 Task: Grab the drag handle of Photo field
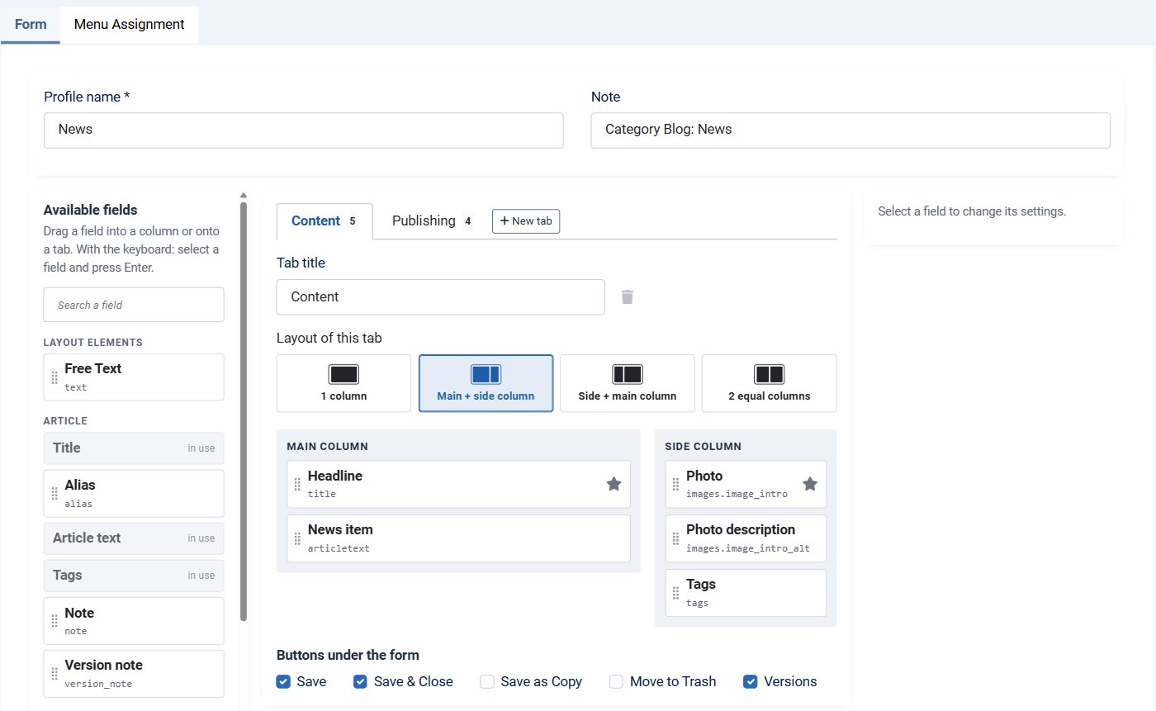click(x=675, y=485)
